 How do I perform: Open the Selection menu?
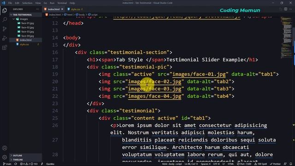(27, 3)
